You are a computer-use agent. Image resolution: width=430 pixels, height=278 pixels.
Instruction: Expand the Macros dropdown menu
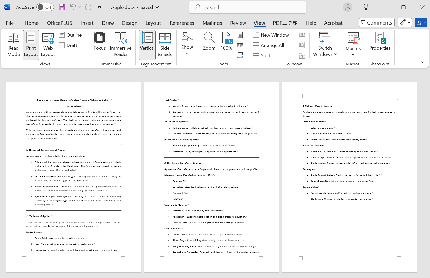353,45
